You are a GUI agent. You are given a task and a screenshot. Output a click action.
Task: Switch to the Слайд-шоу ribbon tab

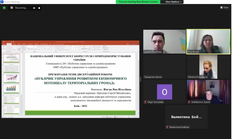pyautogui.click(x=36, y=44)
